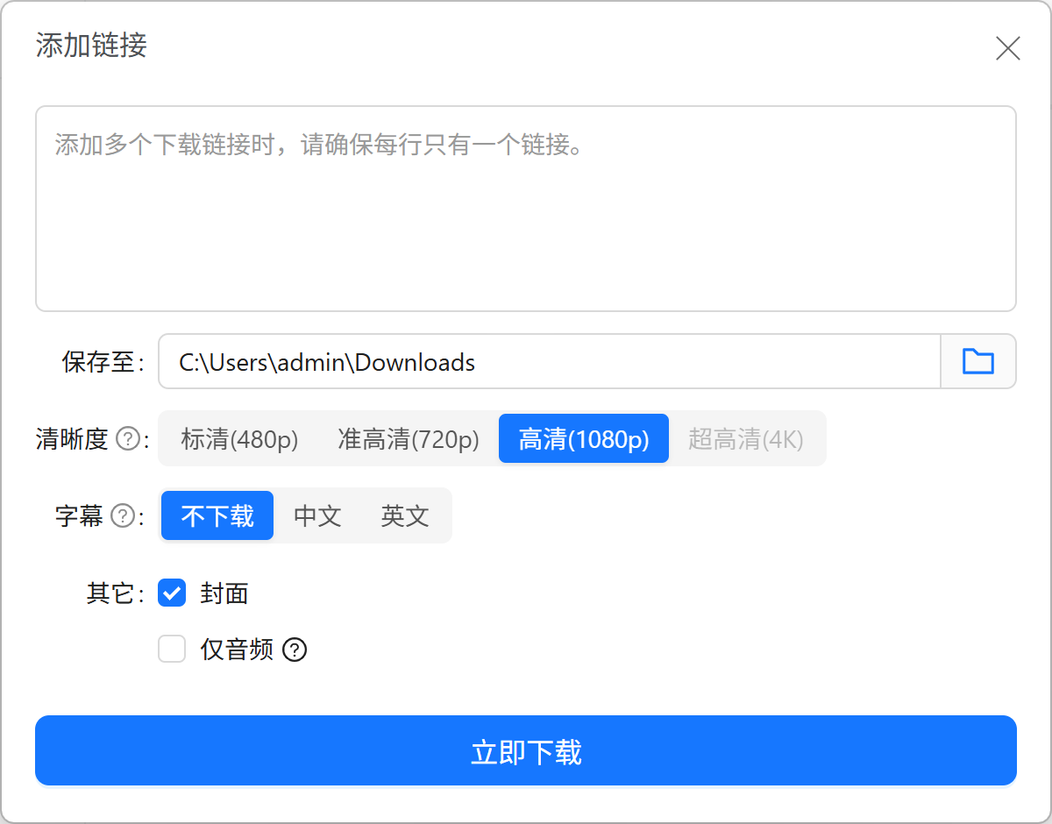Choose 中文 for subtitles
The height and width of the screenshot is (824, 1052).
tap(317, 516)
